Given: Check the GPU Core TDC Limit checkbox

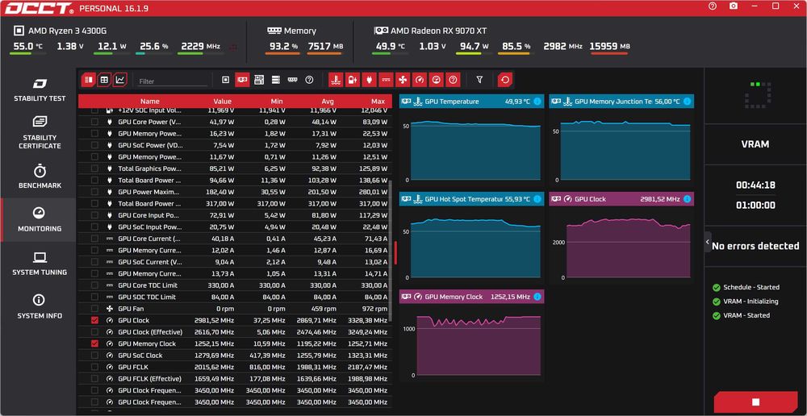Looking at the screenshot, I should 94,285.
